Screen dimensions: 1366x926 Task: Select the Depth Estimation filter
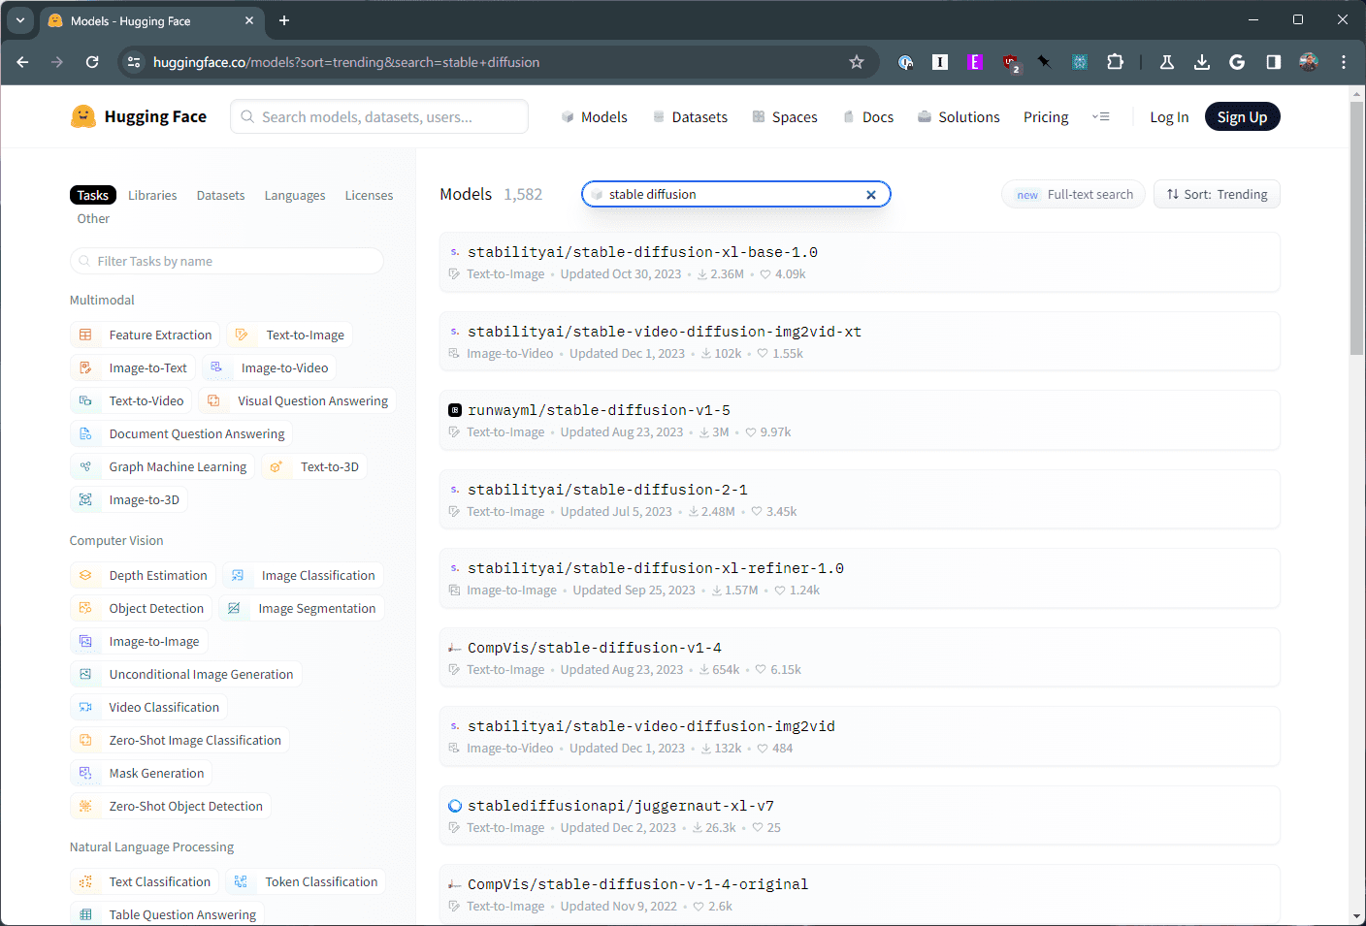click(143, 575)
